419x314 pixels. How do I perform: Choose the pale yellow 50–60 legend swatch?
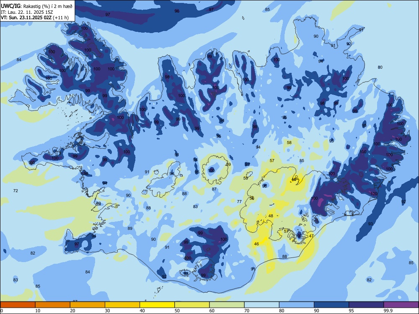click(x=192, y=305)
